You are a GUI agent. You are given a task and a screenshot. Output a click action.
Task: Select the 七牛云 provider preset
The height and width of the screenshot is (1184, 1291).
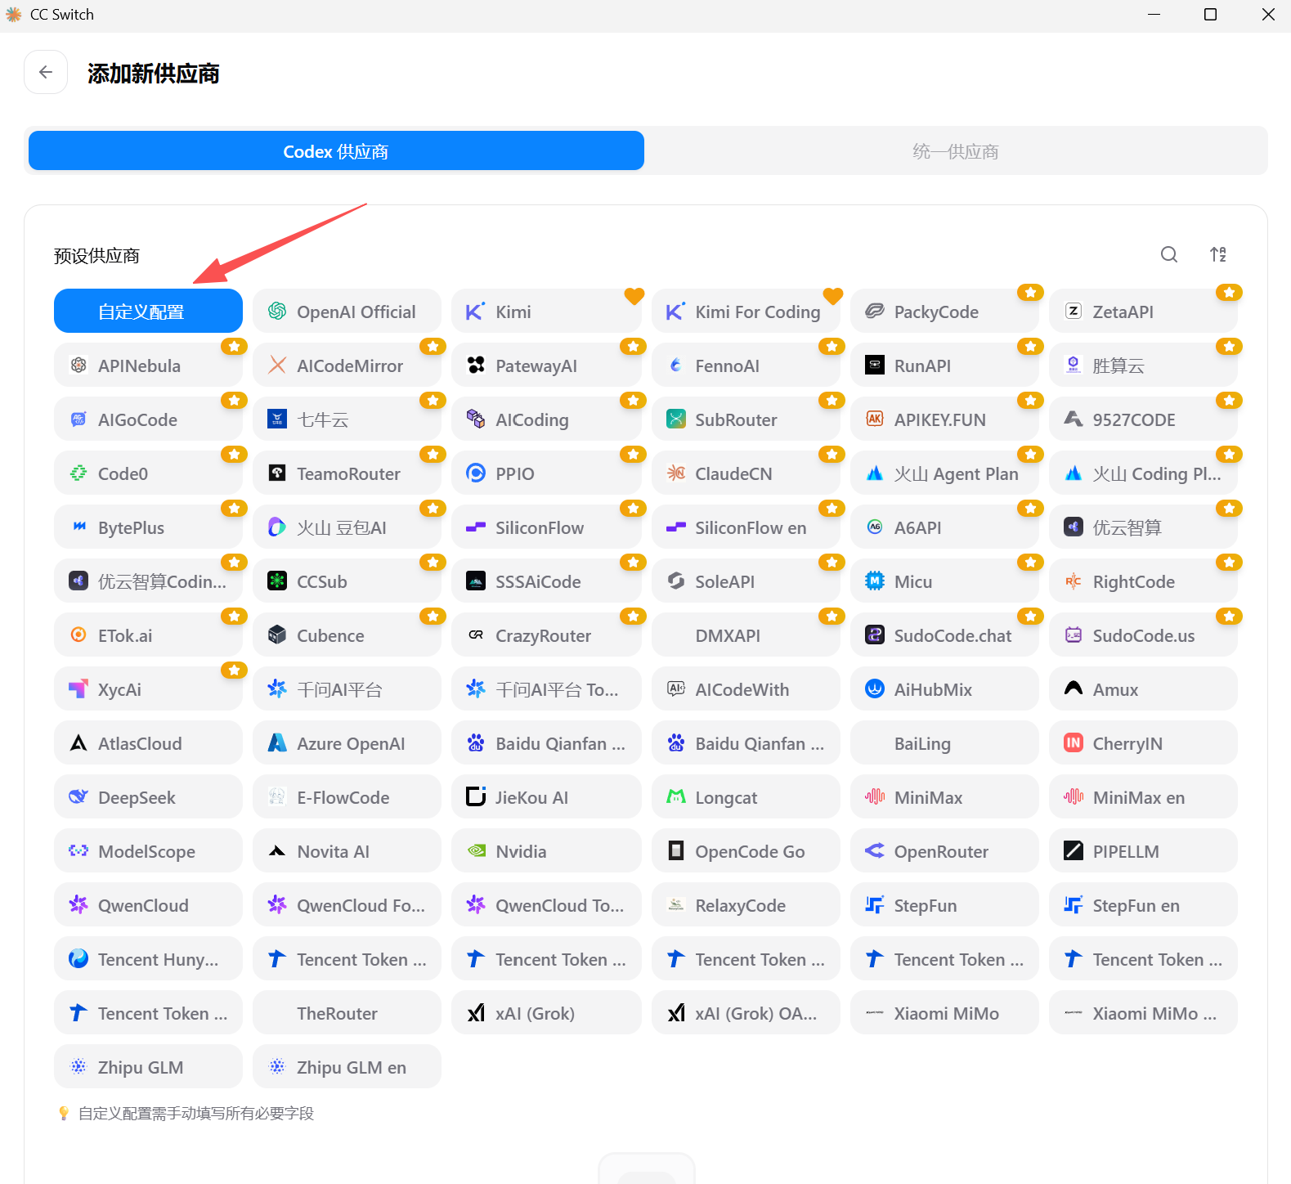347,419
